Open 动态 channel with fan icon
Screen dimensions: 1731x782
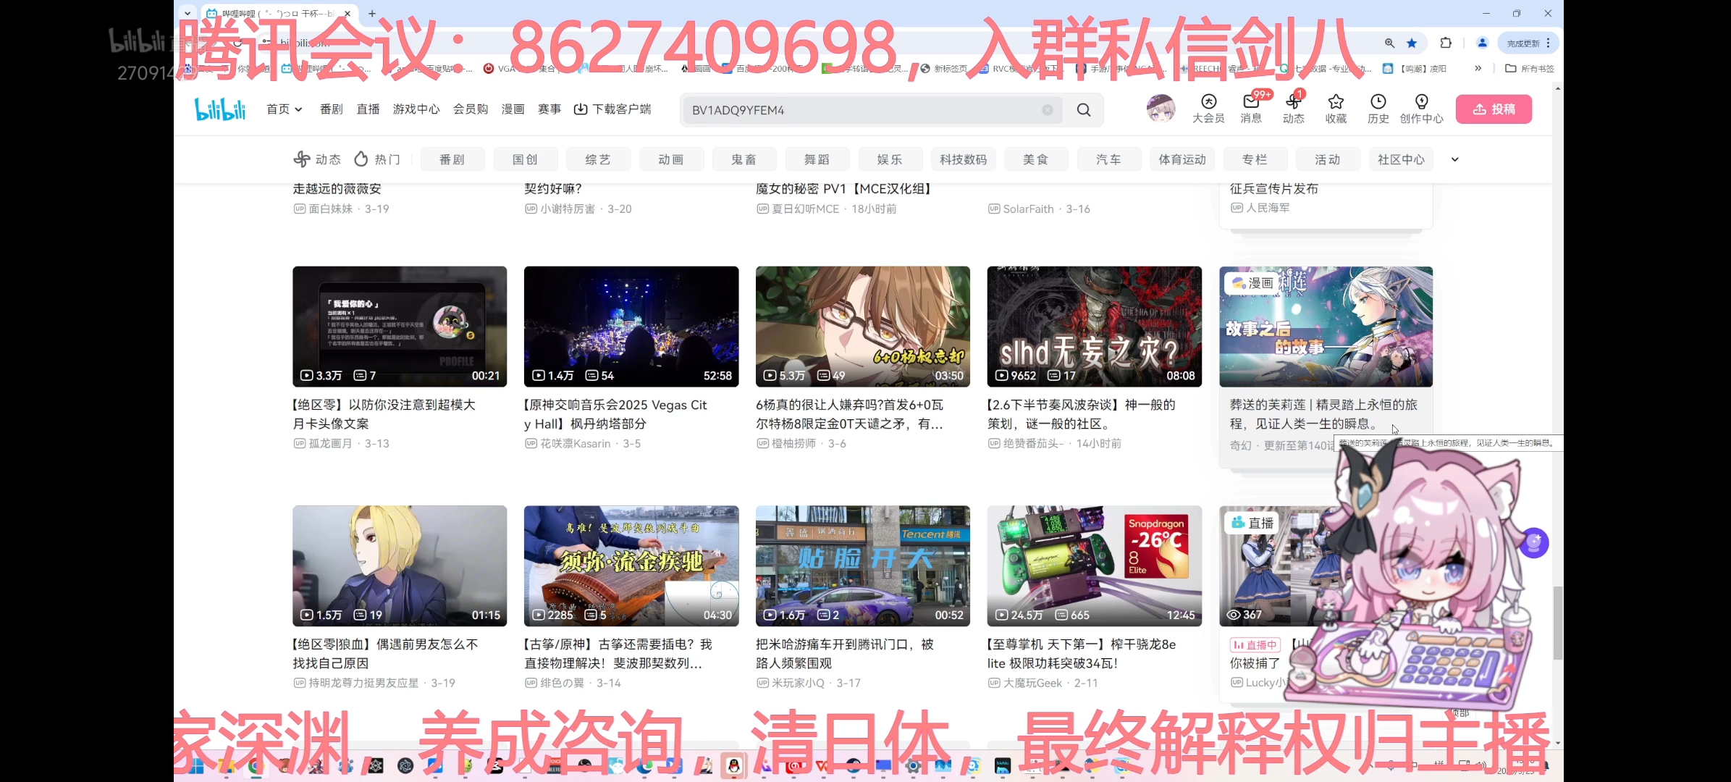click(x=317, y=159)
